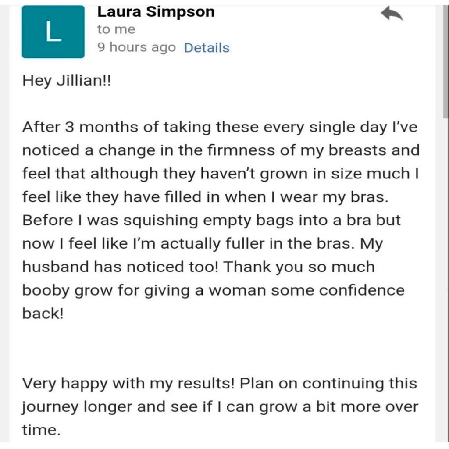449x449 pixels.
Task: Click the line starting "husband has noticed too!"
Action: (x=198, y=267)
